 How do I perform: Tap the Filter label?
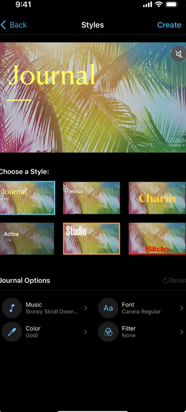point(129,328)
